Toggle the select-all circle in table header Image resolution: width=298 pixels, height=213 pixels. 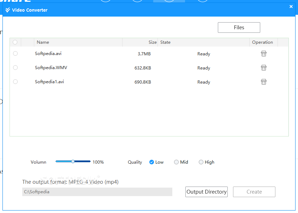(15, 42)
